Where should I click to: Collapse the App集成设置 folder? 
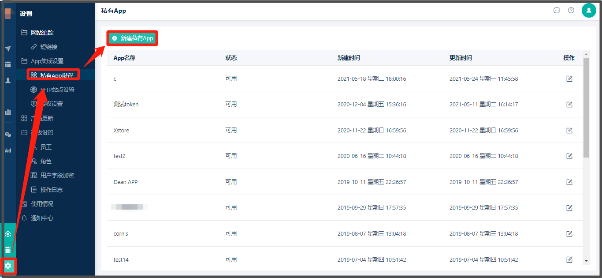(x=47, y=61)
